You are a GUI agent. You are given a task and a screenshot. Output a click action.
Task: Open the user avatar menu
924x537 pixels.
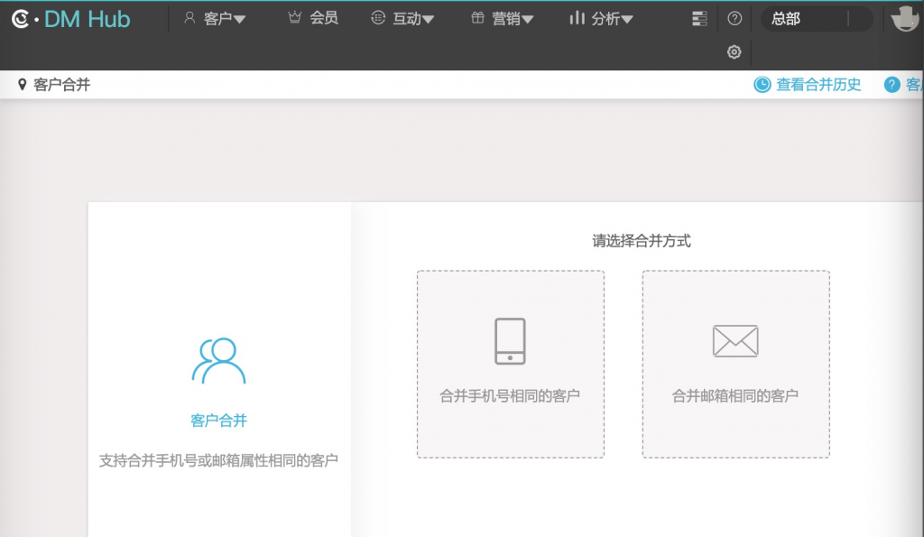pos(905,18)
